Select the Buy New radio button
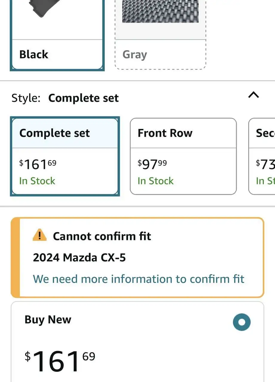This screenshot has width=275, height=382. pyautogui.click(x=242, y=322)
